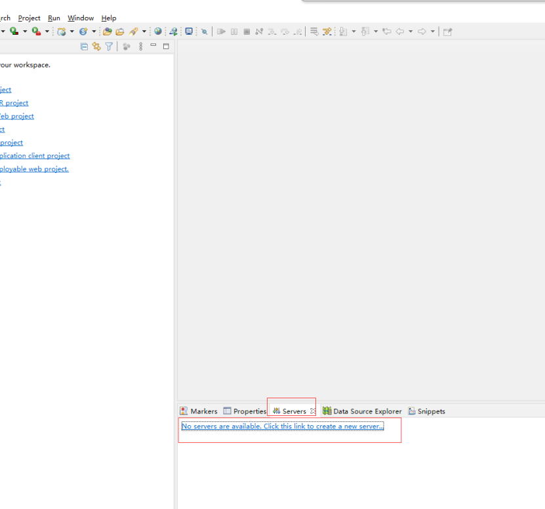Click the Pin Editor icon
The height and width of the screenshot is (509, 545).
tap(448, 32)
